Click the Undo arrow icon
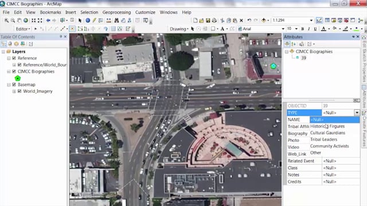Image resolution: width=367 pixels, height=206 pixels. click(249, 21)
